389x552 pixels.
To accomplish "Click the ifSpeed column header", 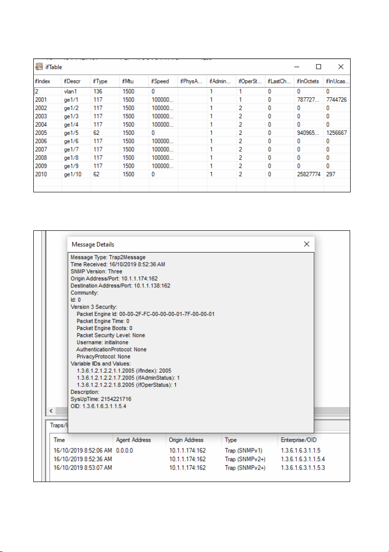I will 163,81.
